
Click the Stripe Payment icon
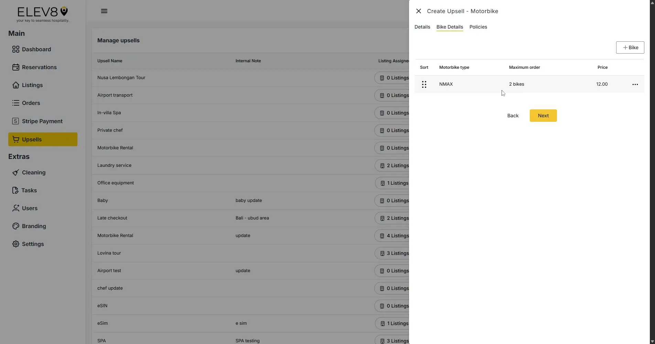(16, 121)
